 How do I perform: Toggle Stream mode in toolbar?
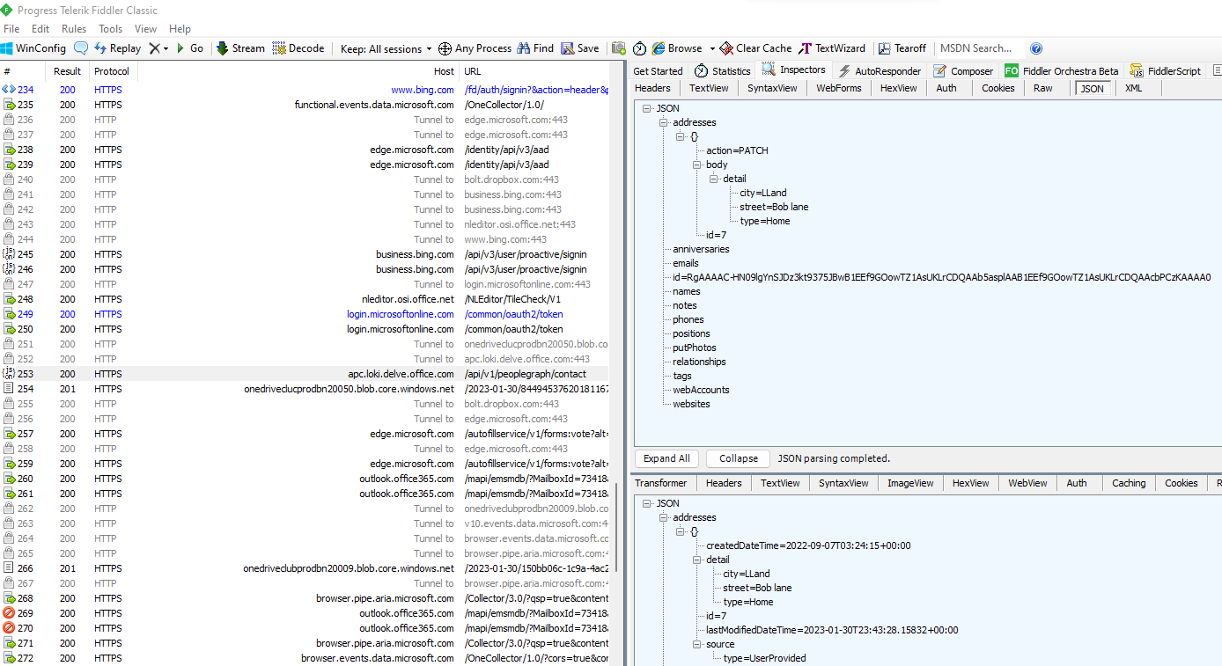tap(240, 48)
